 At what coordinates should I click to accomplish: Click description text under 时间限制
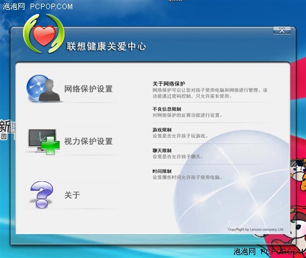pyautogui.click(x=187, y=177)
